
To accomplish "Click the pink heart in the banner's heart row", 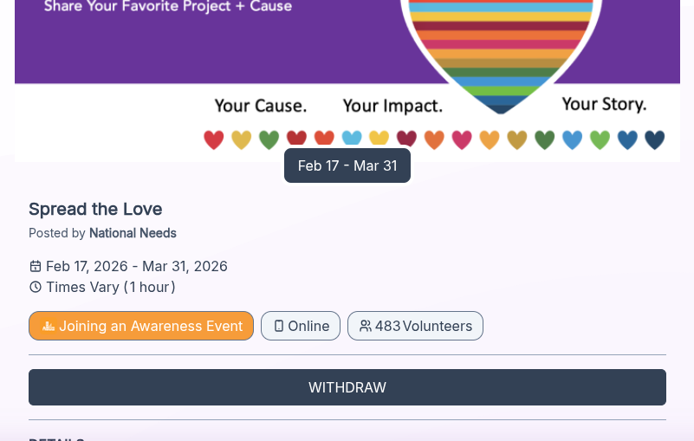I will pos(462,139).
